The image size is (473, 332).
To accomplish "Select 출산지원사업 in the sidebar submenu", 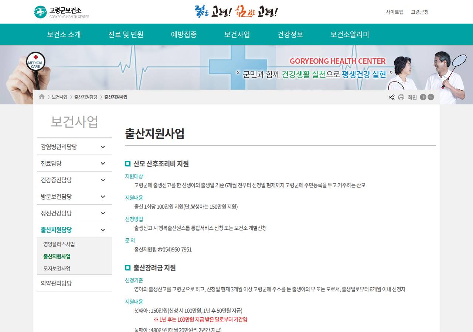I will pos(57,256).
